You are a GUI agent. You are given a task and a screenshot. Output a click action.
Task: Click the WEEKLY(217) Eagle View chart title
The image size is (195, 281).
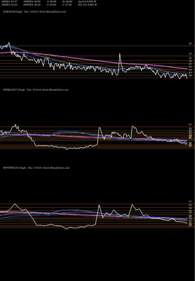(x=36, y=90)
